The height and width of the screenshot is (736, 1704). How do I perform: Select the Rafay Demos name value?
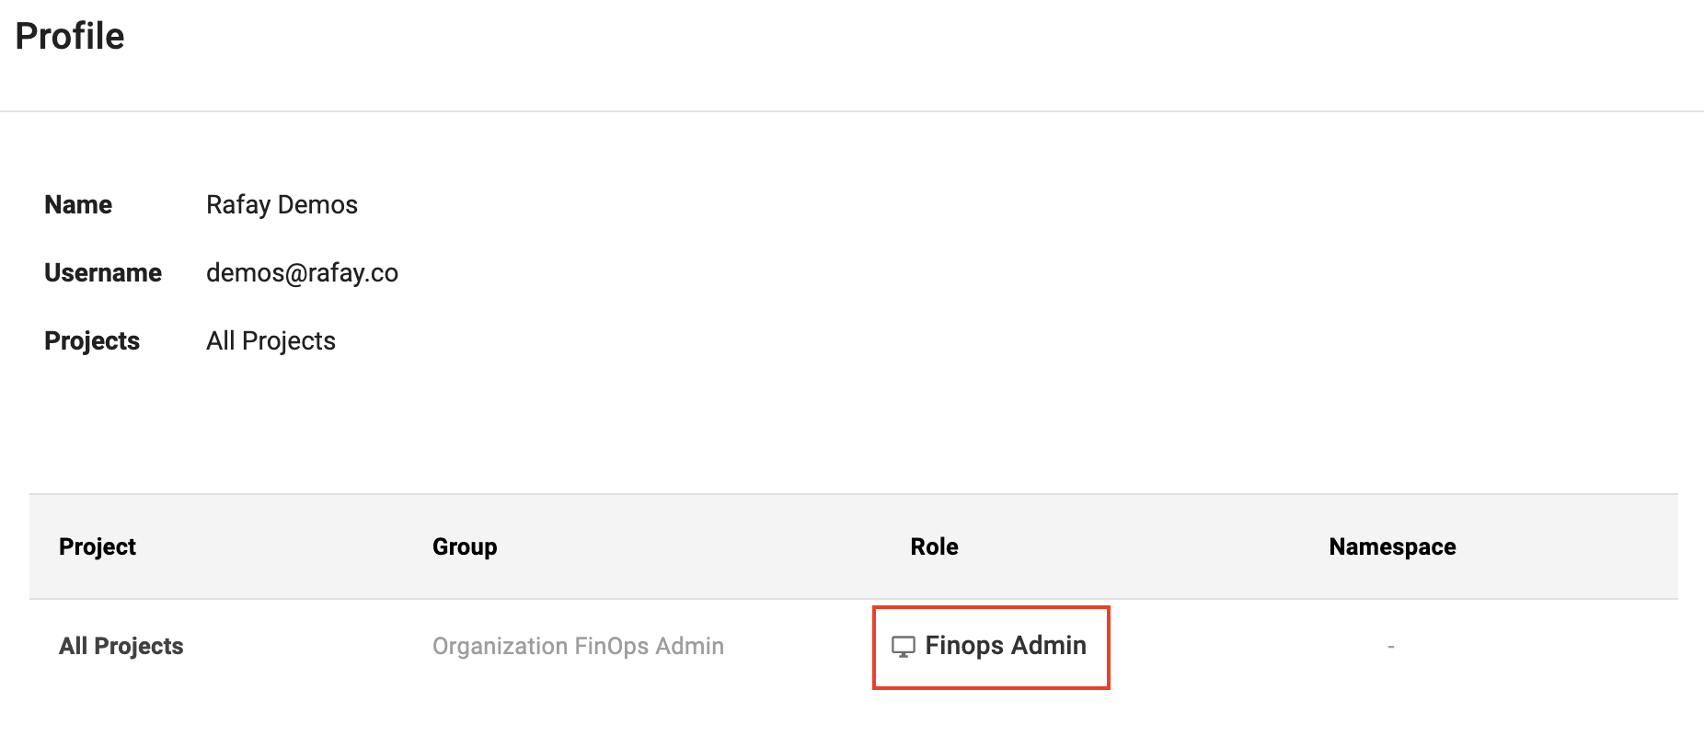[x=282, y=204]
